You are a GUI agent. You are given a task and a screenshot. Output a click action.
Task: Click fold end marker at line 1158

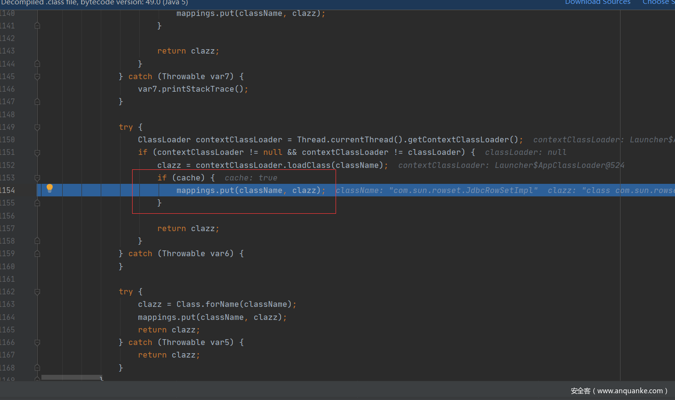(x=37, y=241)
